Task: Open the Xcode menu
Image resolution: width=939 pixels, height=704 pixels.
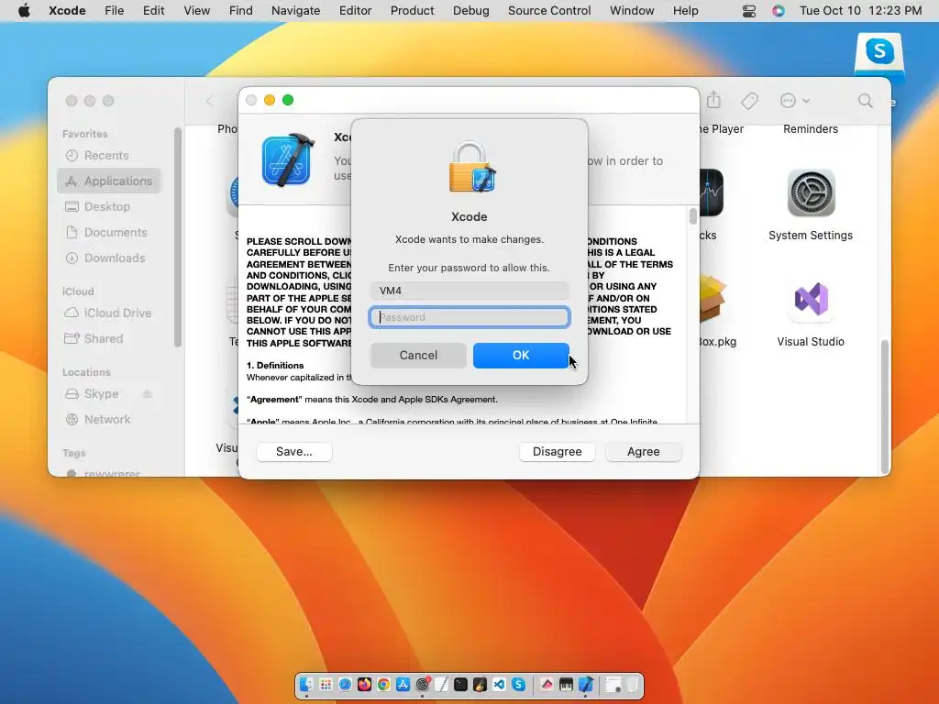Action: click(x=67, y=11)
